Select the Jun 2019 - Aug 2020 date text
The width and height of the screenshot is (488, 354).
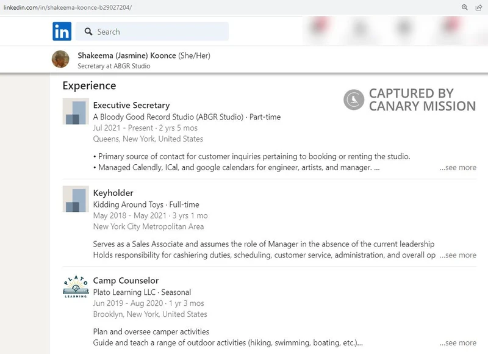(148, 303)
